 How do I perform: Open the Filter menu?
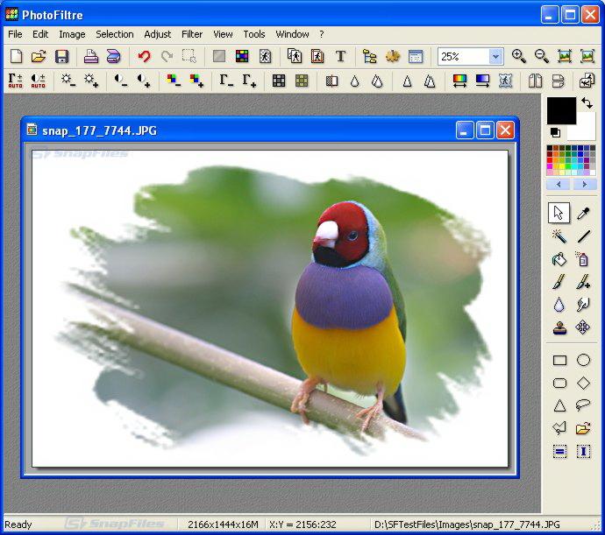coord(192,34)
